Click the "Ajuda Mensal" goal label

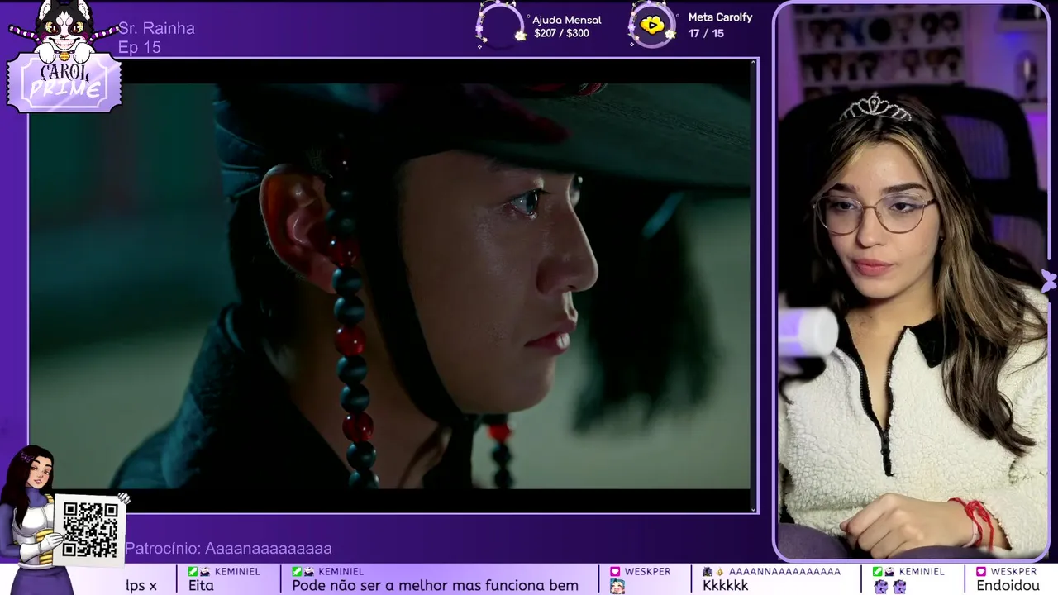tap(567, 20)
